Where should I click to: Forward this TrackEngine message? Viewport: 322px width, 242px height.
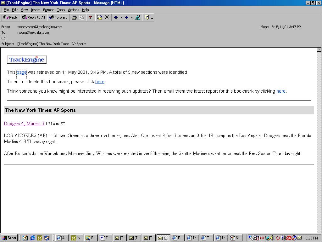(58, 18)
